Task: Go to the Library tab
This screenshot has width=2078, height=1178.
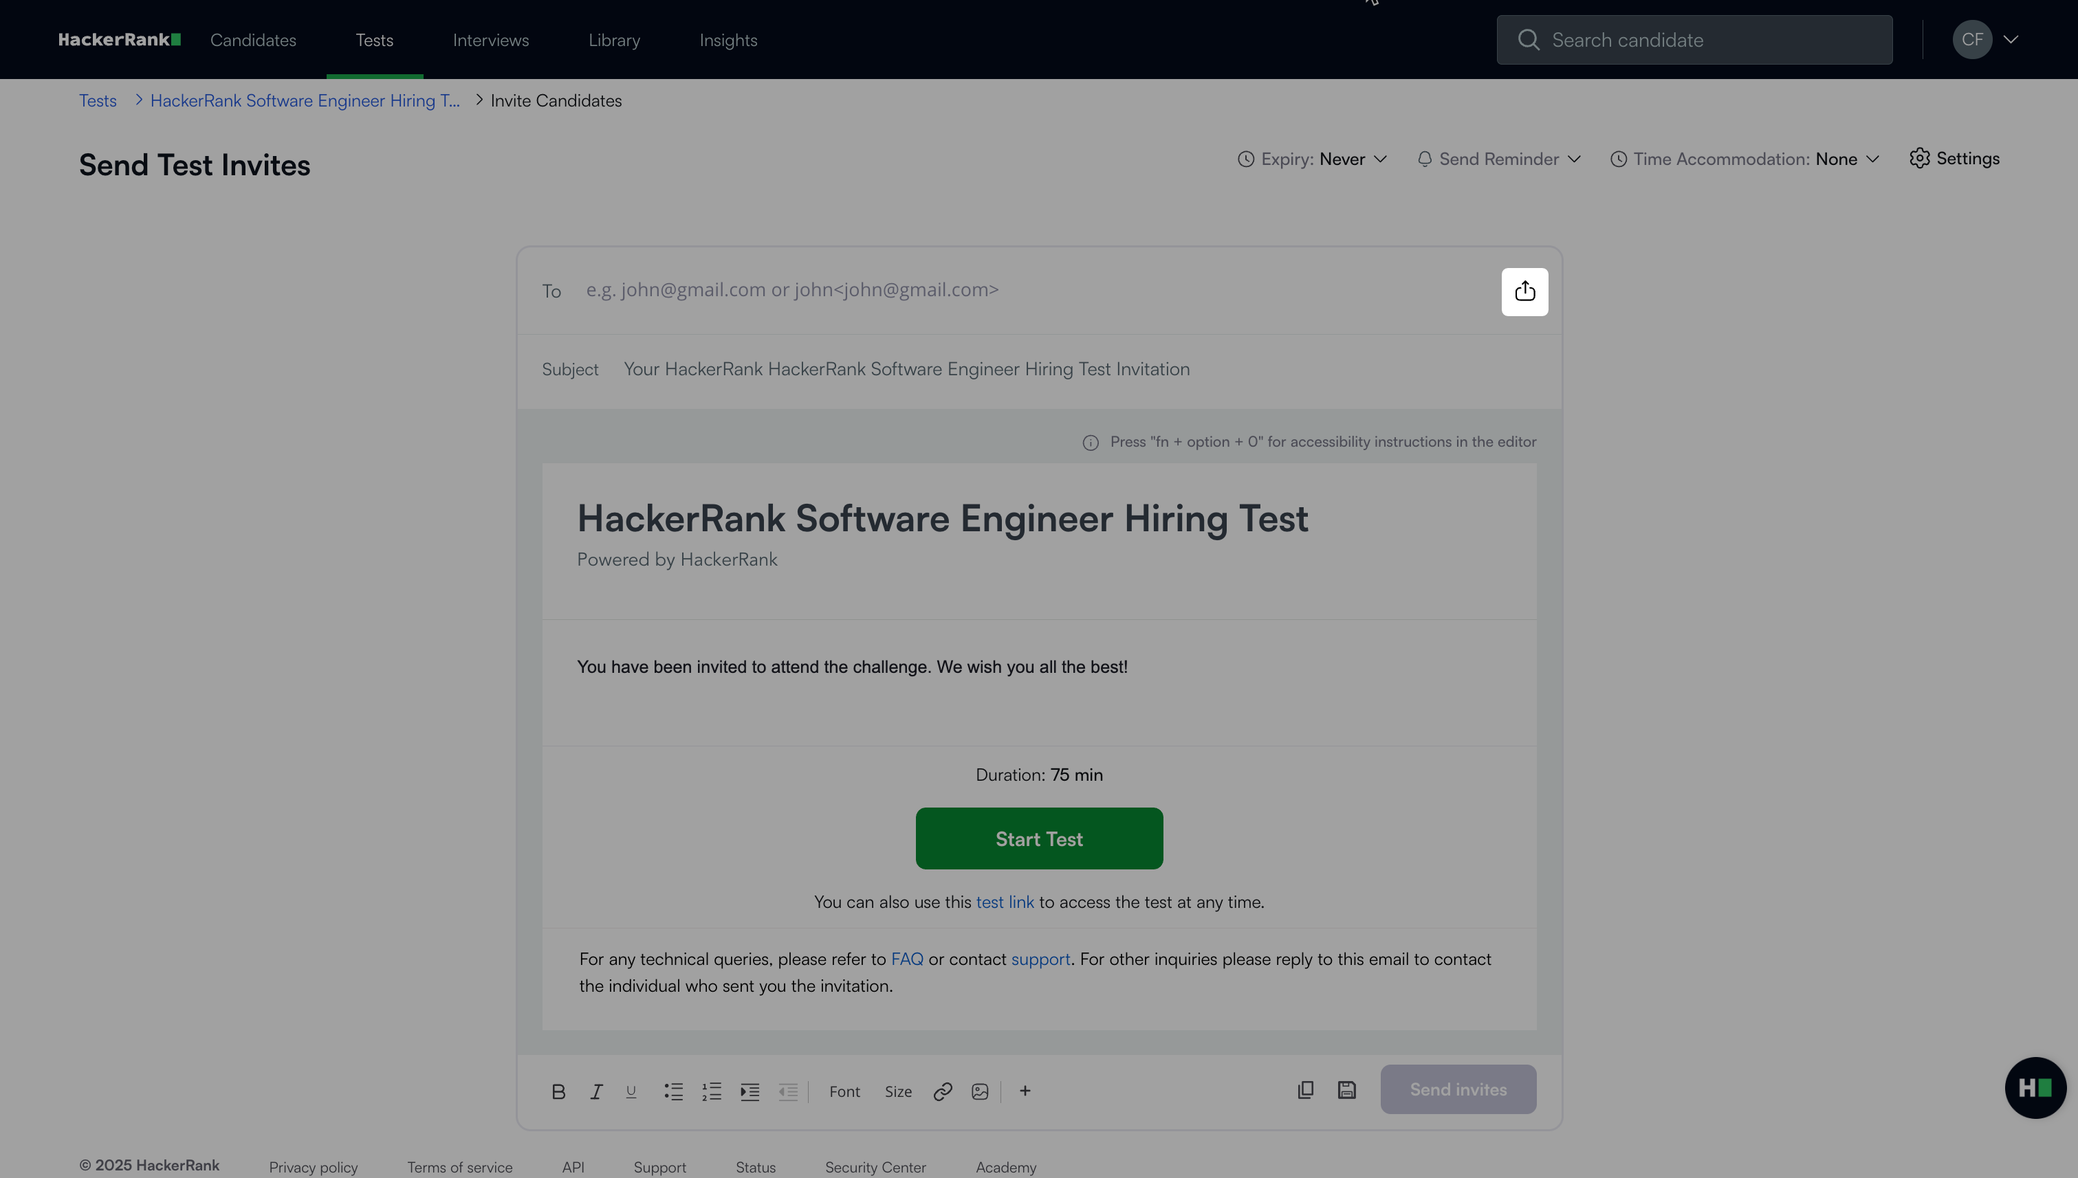Action: click(613, 40)
